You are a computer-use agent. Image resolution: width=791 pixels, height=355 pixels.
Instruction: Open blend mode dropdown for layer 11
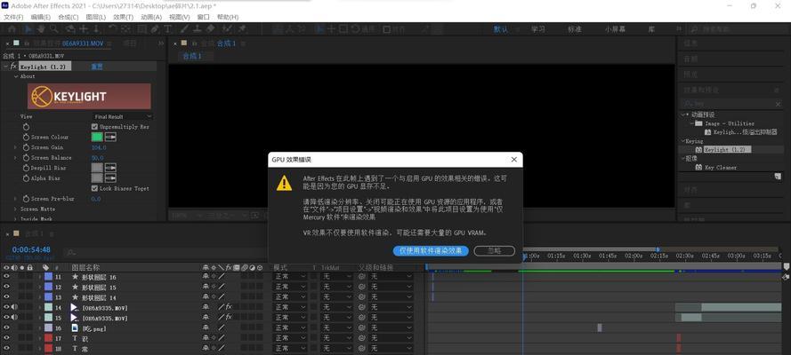click(x=289, y=277)
